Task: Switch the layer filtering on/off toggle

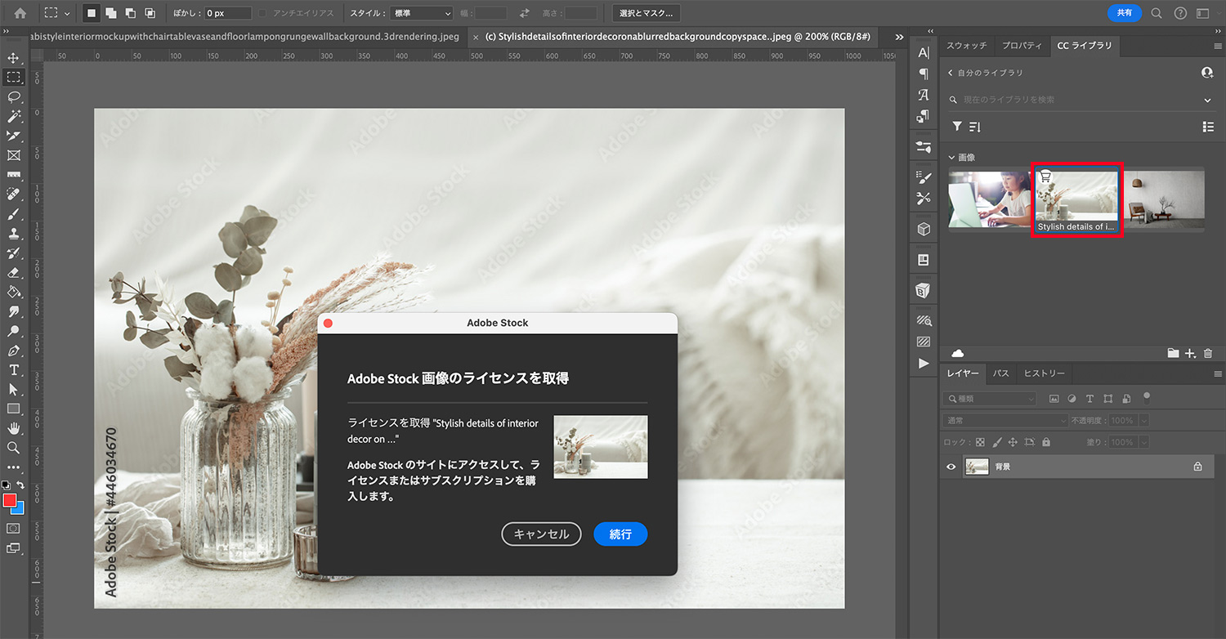Action: 1147,397
